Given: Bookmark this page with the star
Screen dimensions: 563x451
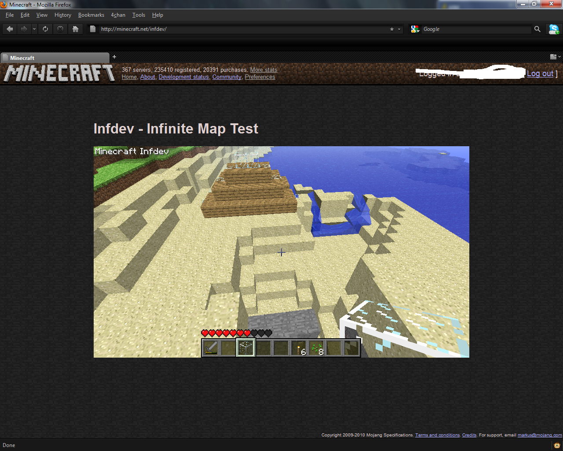Looking at the screenshot, I should click(x=392, y=29).
